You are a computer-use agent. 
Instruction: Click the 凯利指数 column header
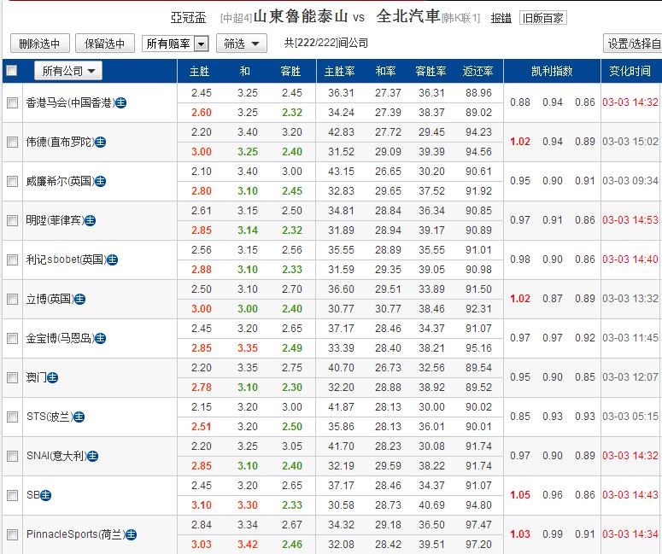pos(552,72)
